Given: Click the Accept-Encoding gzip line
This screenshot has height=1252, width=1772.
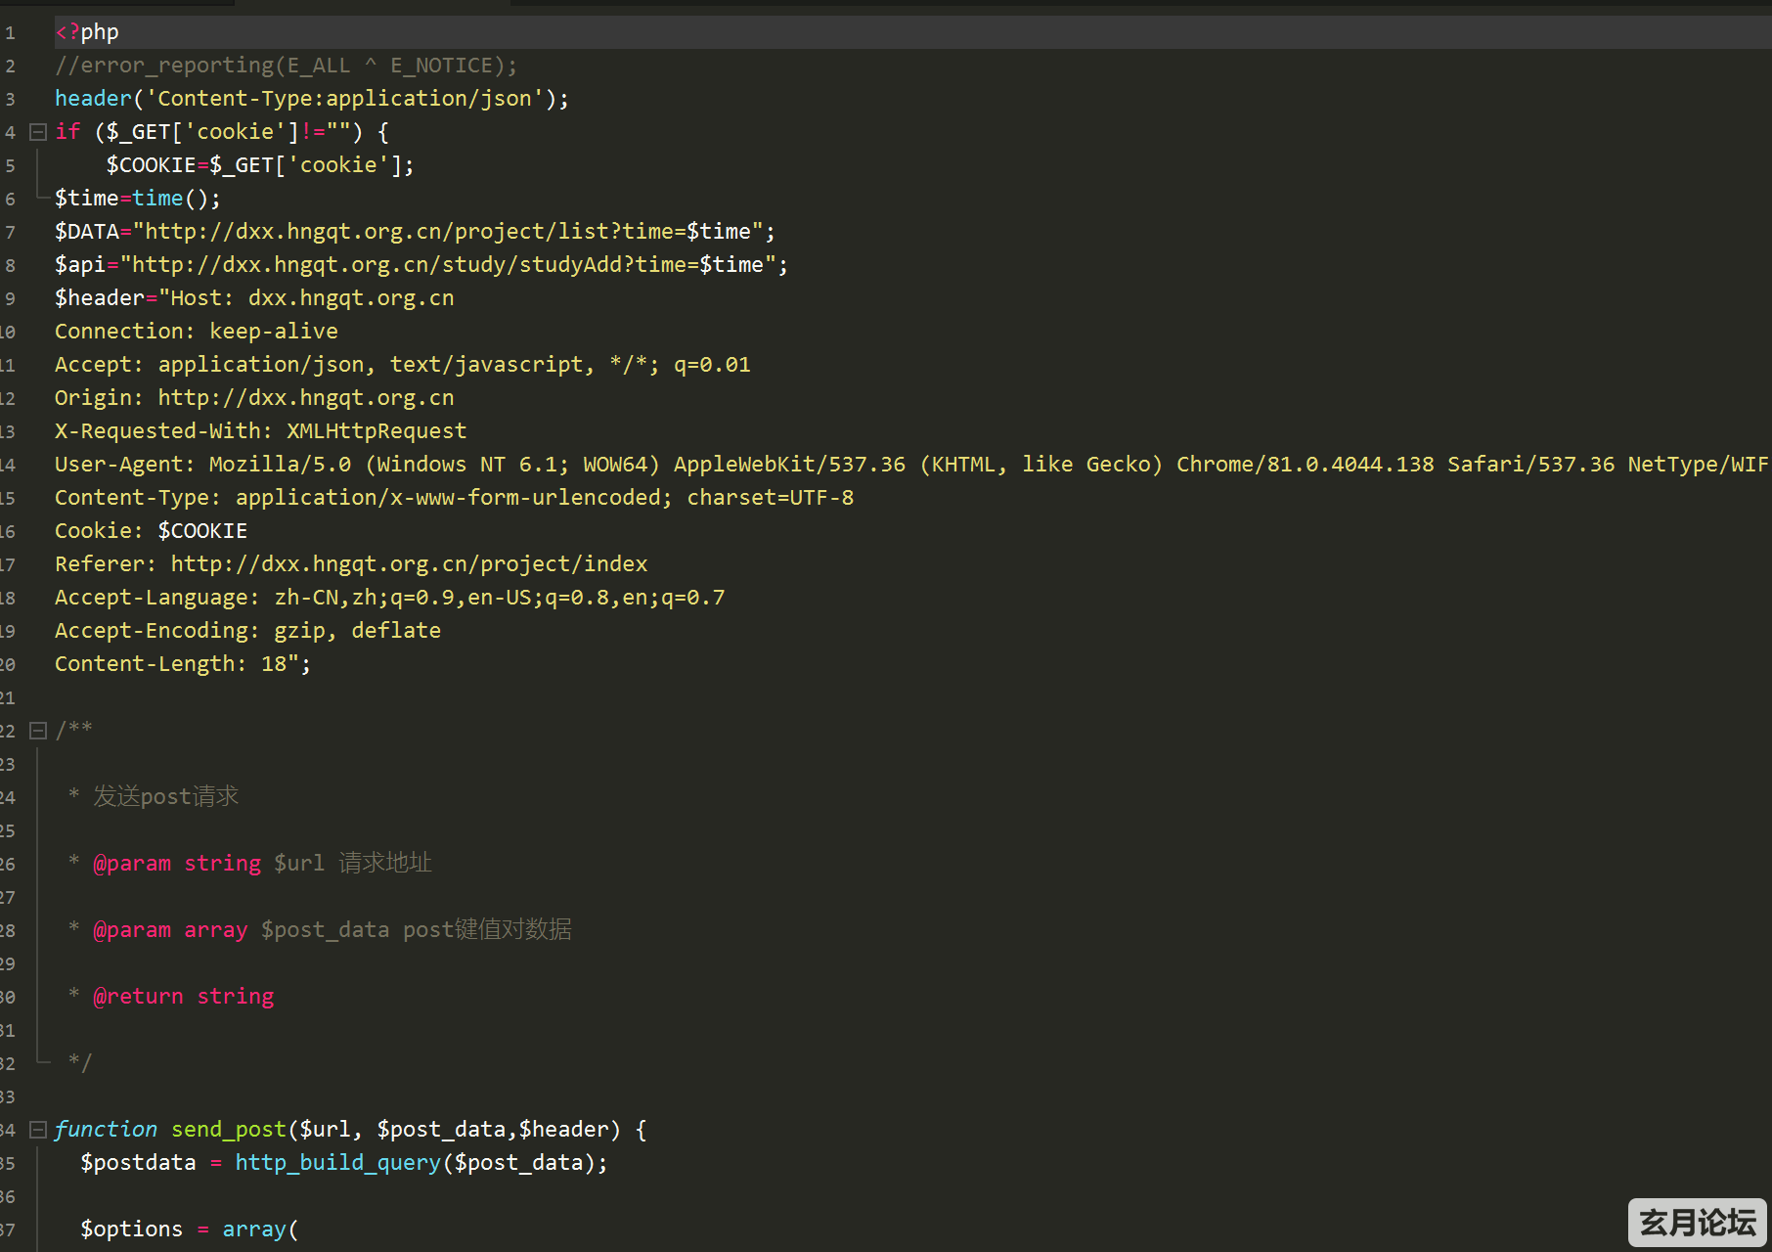Looking at the screenshot, I should 247,631.
